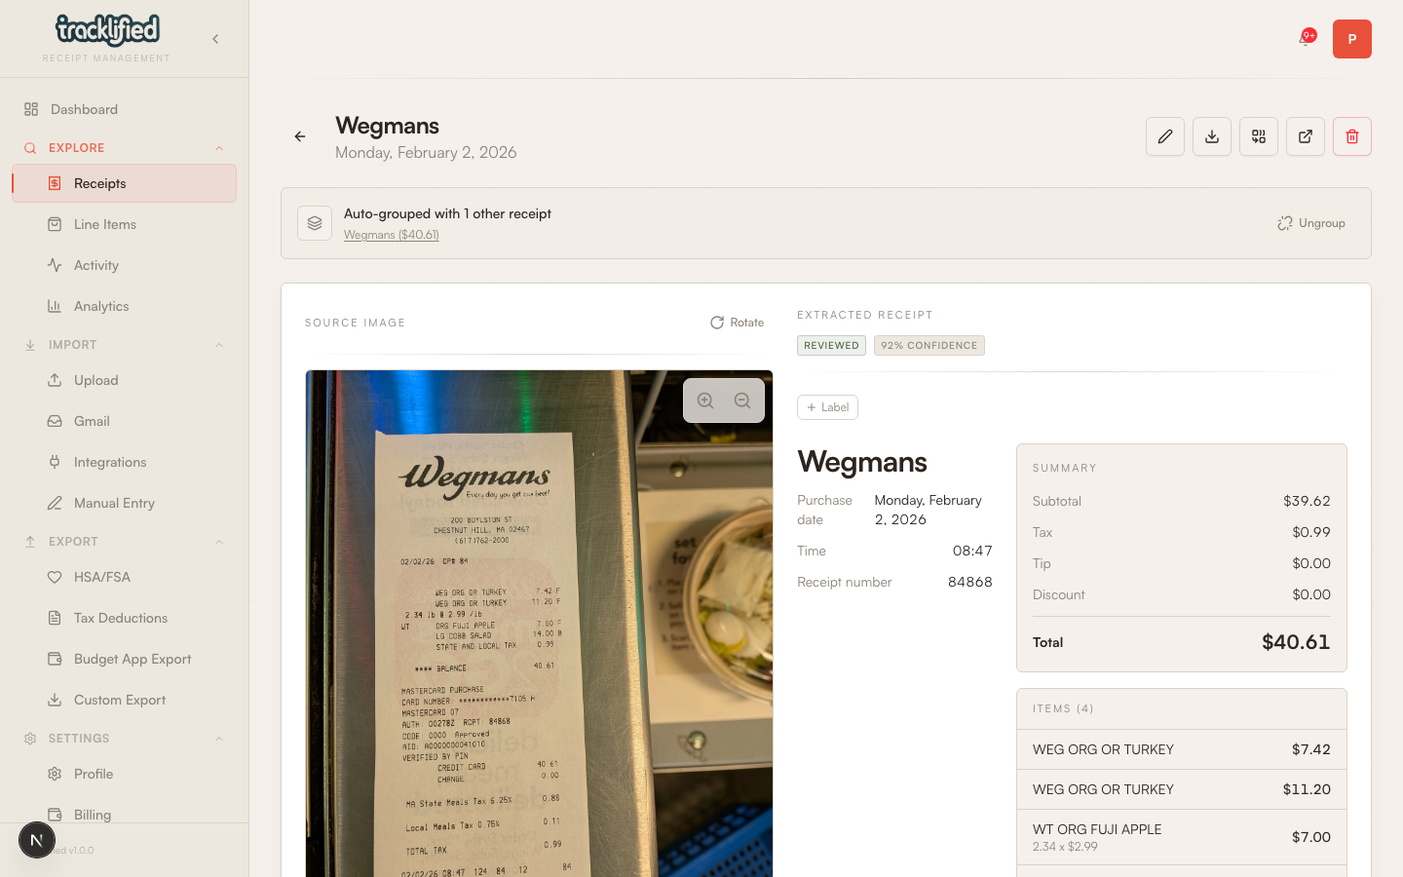
Task: Open the notifications bell
Action: [1305, 39]
